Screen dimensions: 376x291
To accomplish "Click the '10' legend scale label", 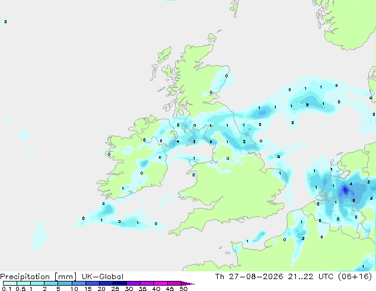I will coord(74,289).
